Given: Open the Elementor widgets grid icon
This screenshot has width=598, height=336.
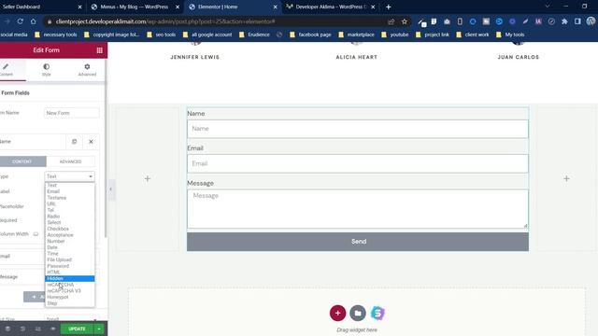Looking at the screenshot, I should tap(100, 50).
